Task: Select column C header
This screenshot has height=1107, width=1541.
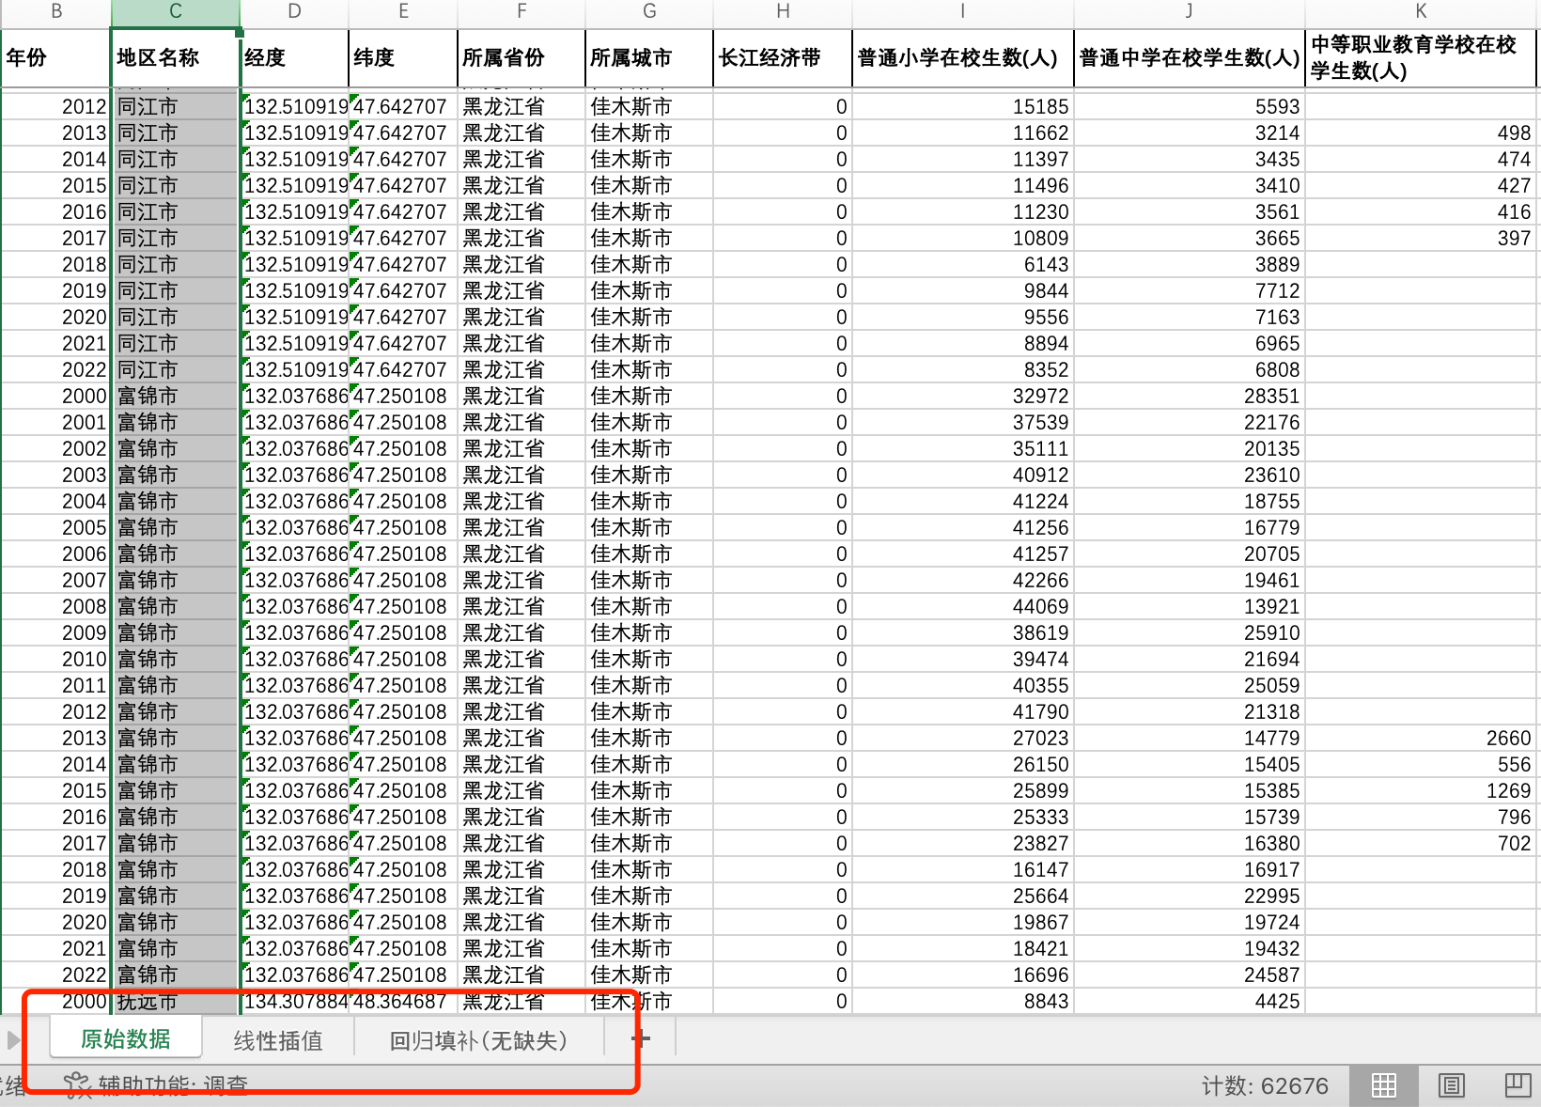Action: (x=176, y=12)
